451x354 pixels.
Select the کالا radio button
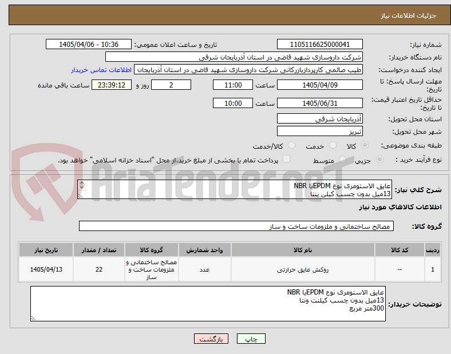click(365, 145)
